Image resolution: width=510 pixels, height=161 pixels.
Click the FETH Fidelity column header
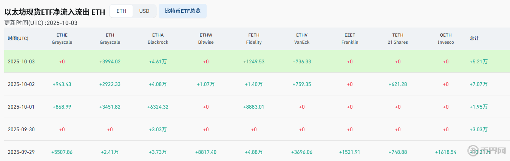click(x=254, y=38)
